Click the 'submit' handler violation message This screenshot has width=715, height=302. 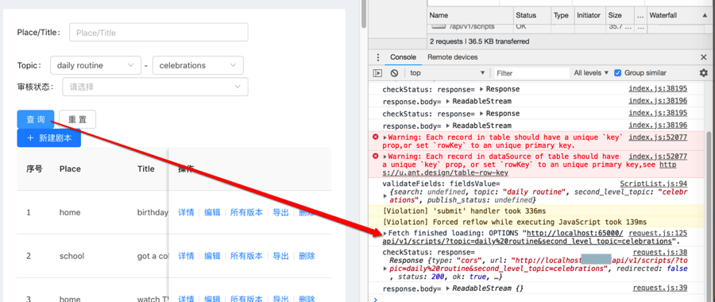464,211
